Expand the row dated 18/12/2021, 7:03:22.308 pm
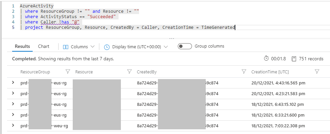330x134 pixels. click(13, 125)
